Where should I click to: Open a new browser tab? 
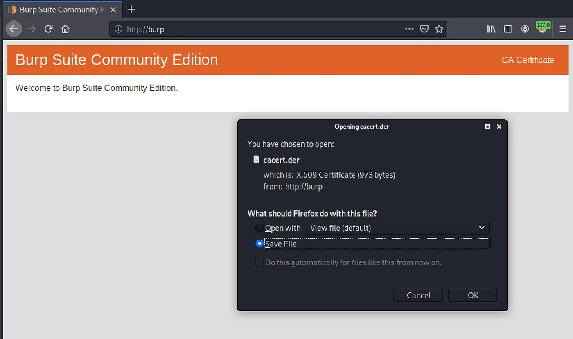click(131, 9)
